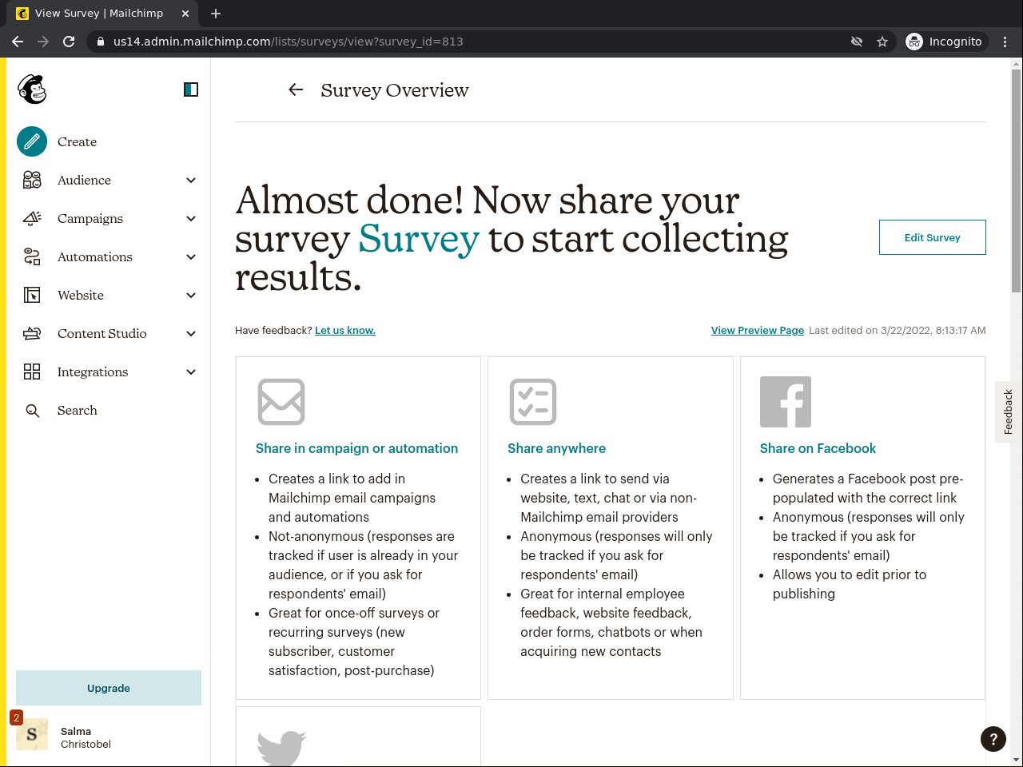Expand the Campaigns menu chevron
1023x767 pixels.
[191, 219]
